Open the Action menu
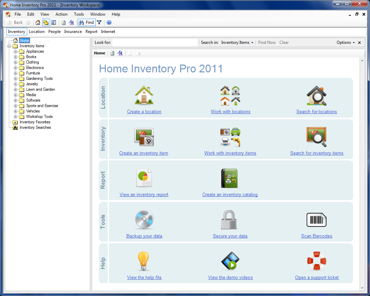This screenshot has width=370, height=296. pos(61,14)
